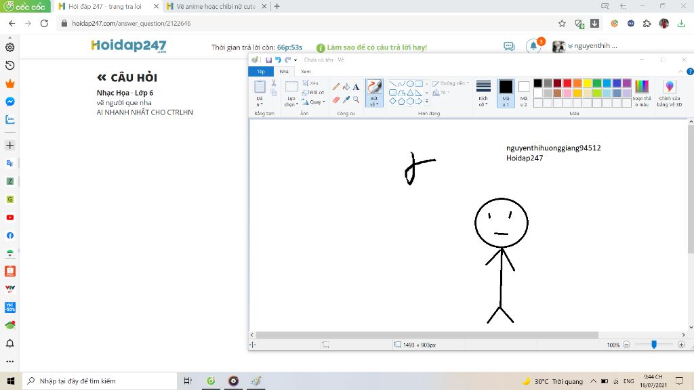The height and width of the screenshot is (390, 694).
Task: Click the Paint zoom out minus button
Action: (626, 345)
